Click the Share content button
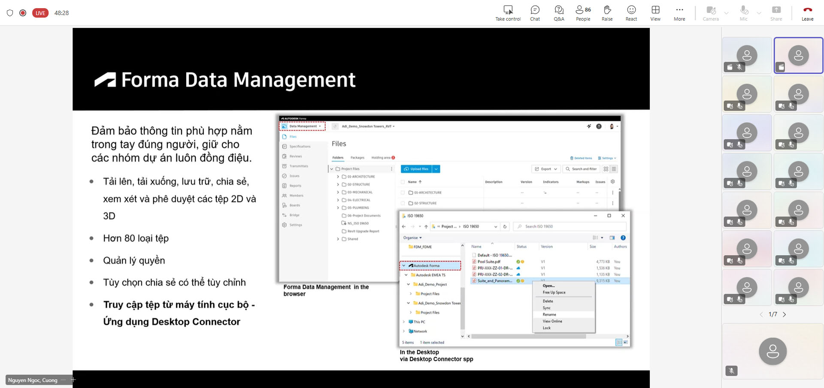This screenshot has width=824, height=388. click(x=776, y=13)
